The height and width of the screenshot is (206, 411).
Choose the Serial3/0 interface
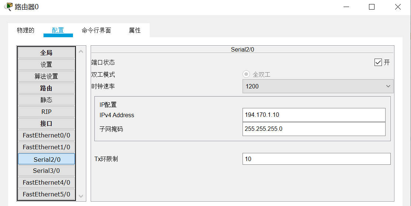(46, 171)
